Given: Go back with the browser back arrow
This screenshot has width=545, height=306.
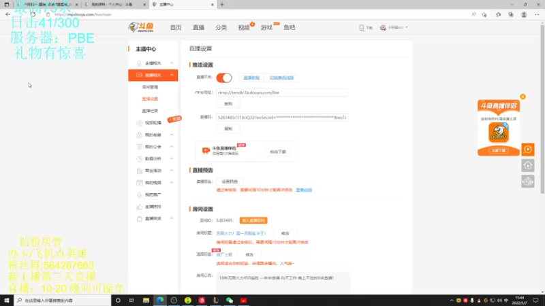Looking at the screenshot, I should (7, 14).
